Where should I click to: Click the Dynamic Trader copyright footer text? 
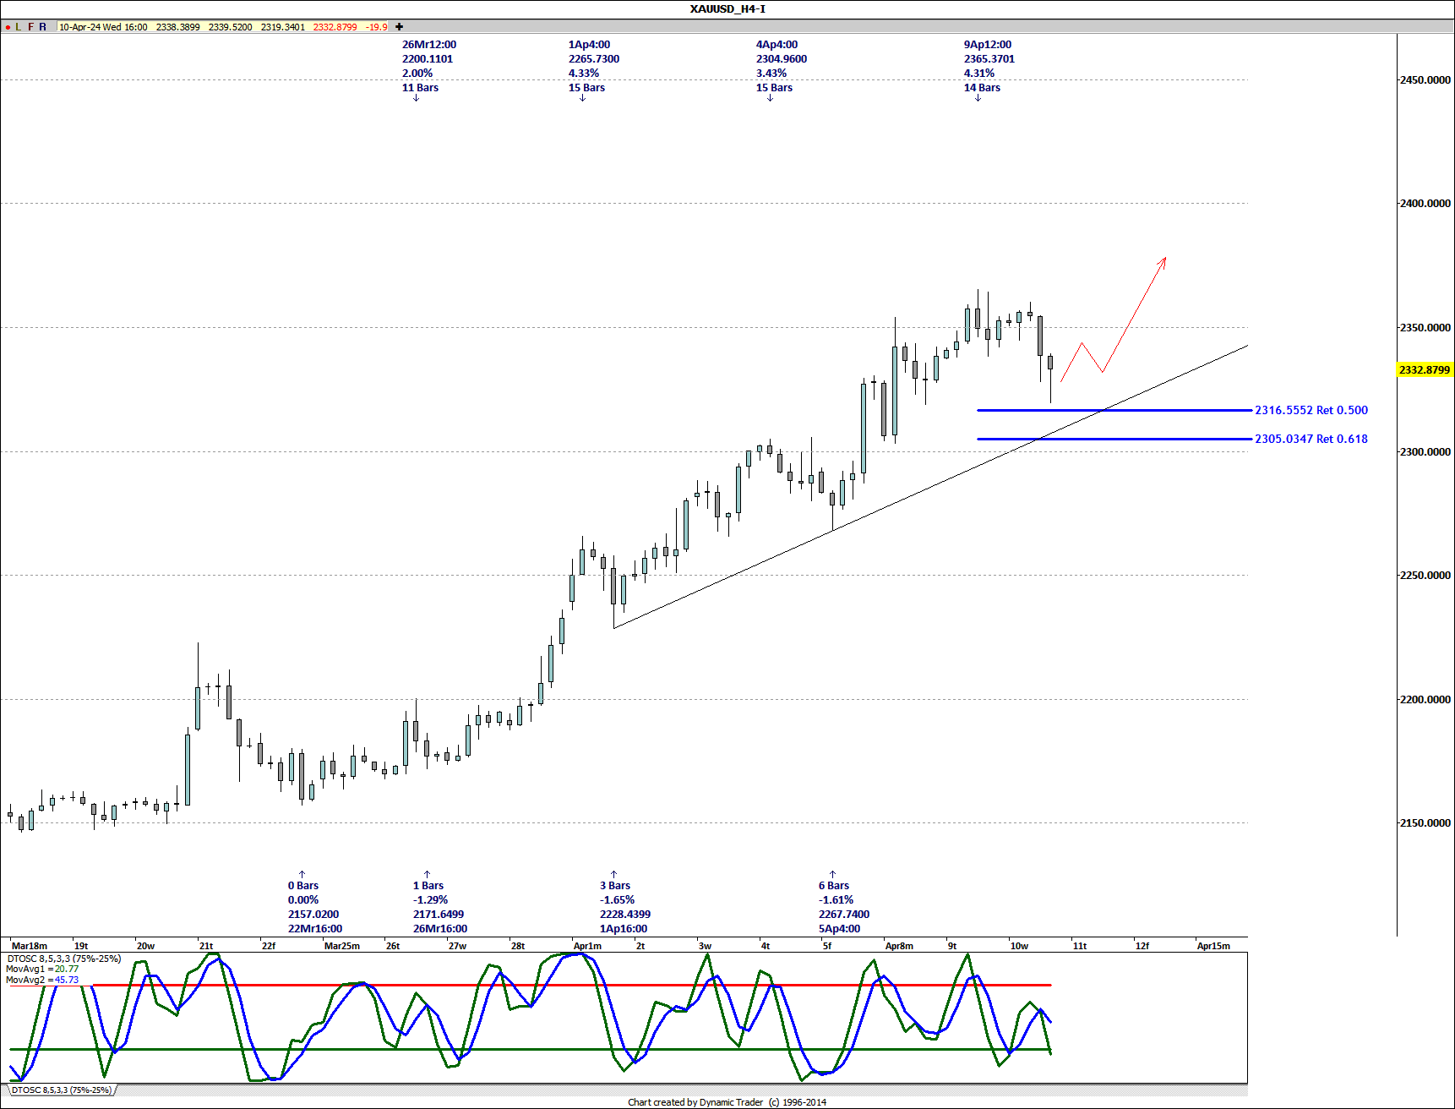(x=727, y=1102)
